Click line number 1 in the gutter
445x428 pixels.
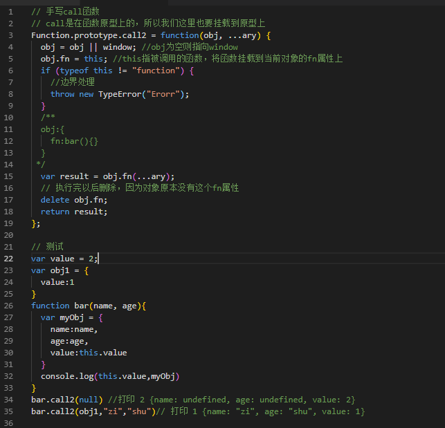[10, 12]
